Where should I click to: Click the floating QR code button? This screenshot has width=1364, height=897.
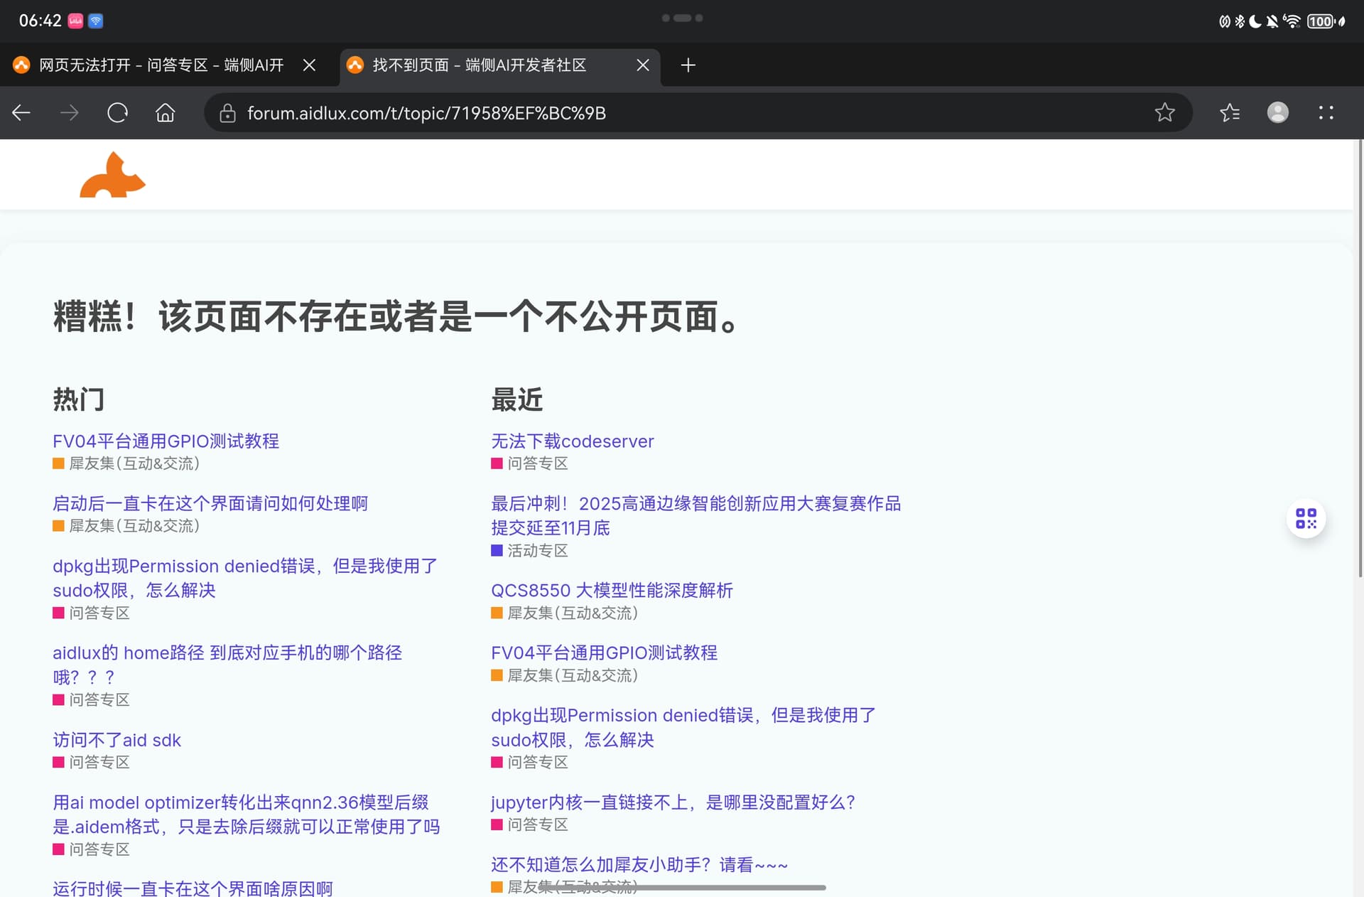coord(1306,519)
